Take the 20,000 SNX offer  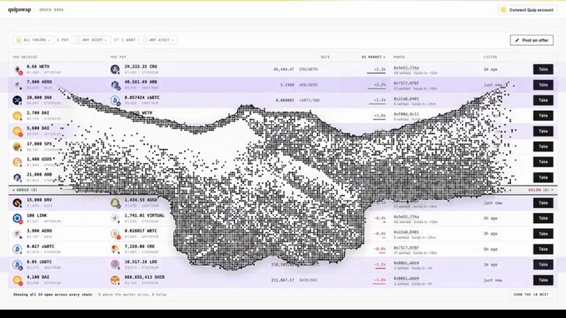544,101
